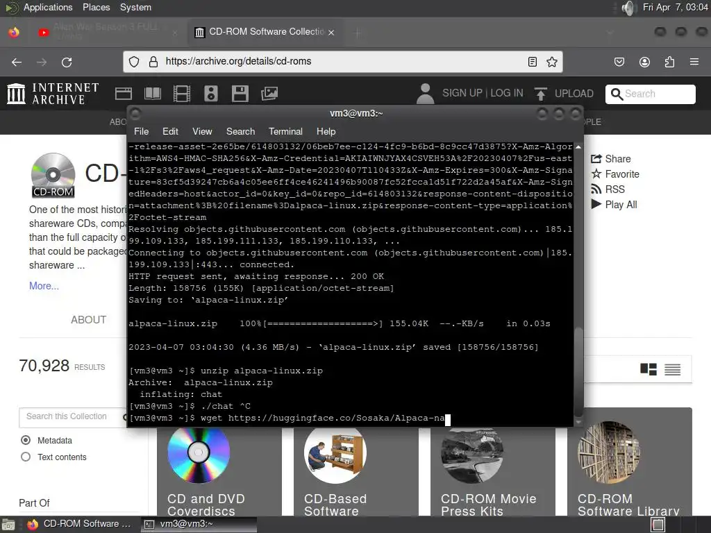The width and height of the screenshot is (711, 533).
Task: Open the ABOUT tab of the collection
Action: (x=88, y=319)
